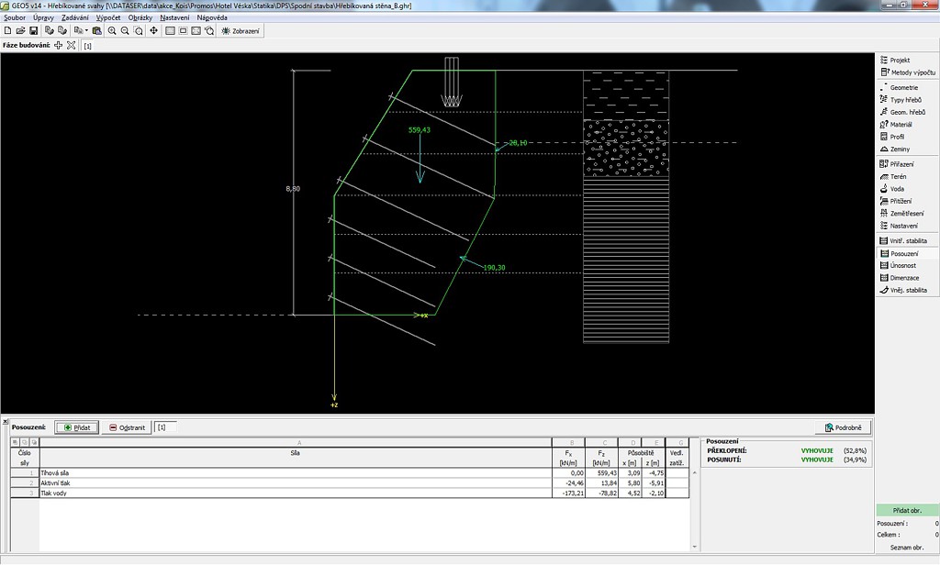Select Vnější stabilita analysis mode
The width and height of the screenshot is (940, 565).
908,290
